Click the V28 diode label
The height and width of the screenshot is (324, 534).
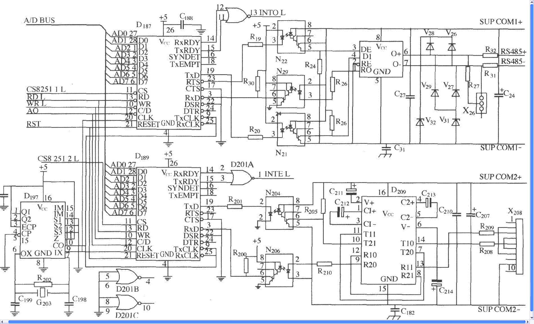[430, 32]
